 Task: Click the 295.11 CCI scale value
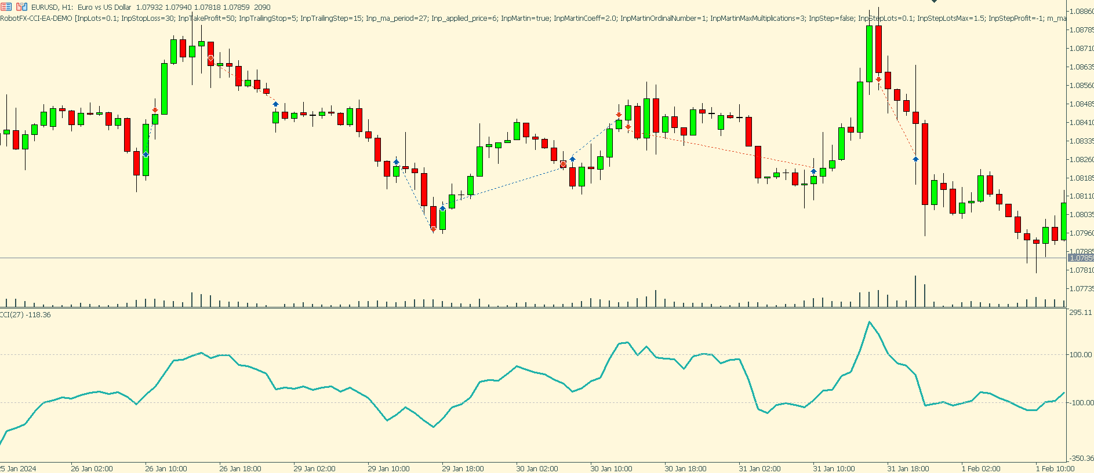click(1080, 313)
